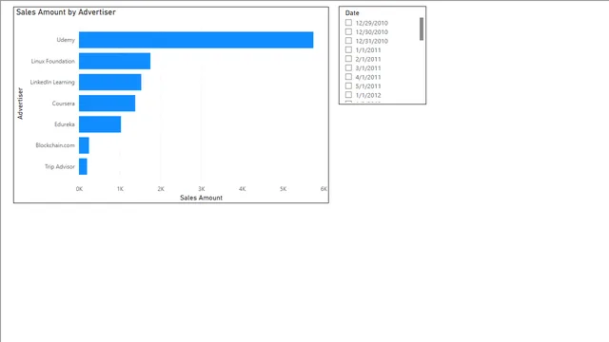Click the Trip Advisor bar
The width and height of the screenshot is (609, 342).
[x=83, y=166]
